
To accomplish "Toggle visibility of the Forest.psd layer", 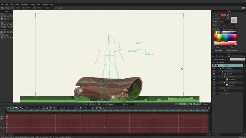I will tap(214, 68).
